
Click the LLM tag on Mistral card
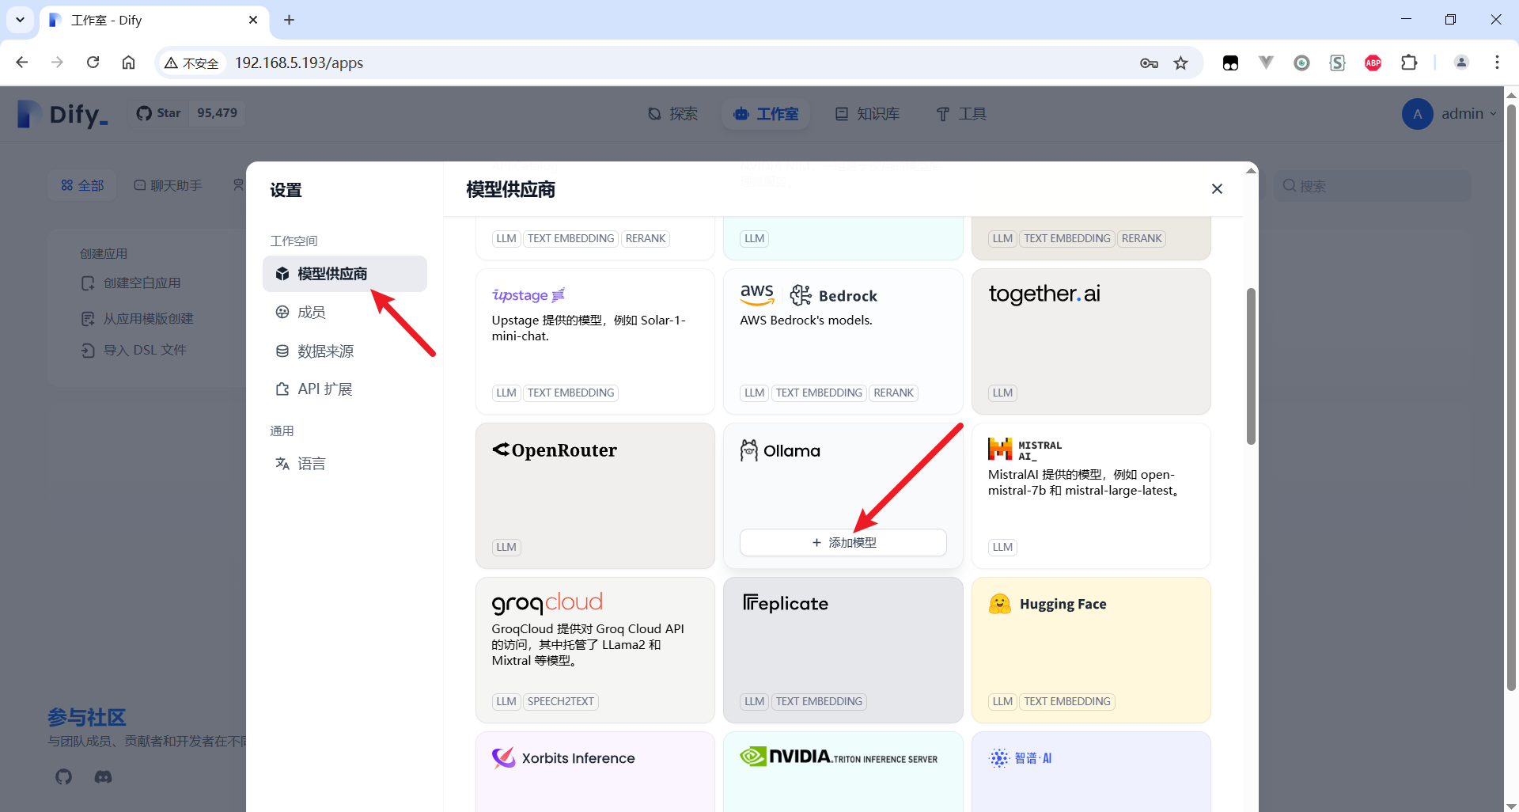pyautogui.click(x=1002, y=547)
